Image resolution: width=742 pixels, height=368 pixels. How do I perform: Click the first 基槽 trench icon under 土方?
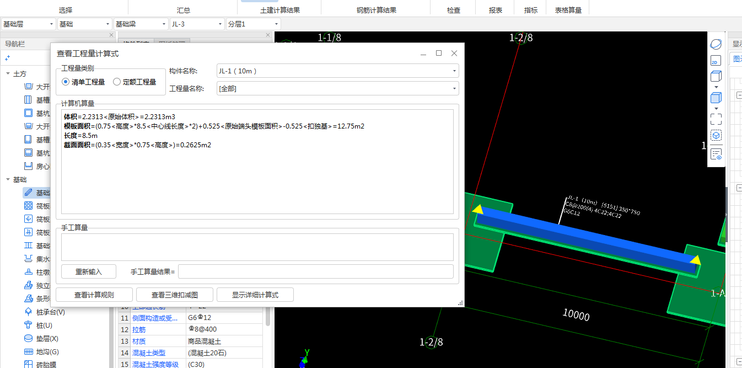[29, 100]
